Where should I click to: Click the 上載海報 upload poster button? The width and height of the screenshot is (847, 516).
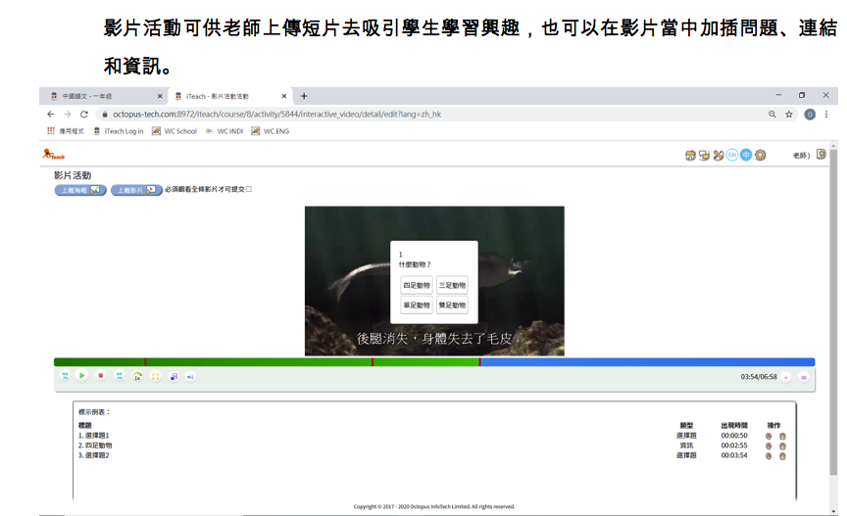(x=80, y=190)
